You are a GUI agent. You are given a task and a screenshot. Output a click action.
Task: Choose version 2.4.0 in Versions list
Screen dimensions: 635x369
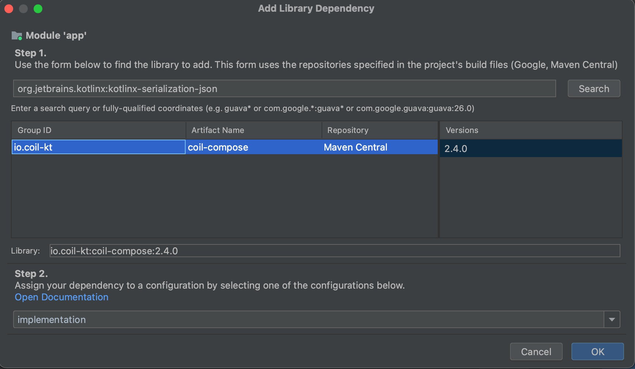click(x=531, y=148)
